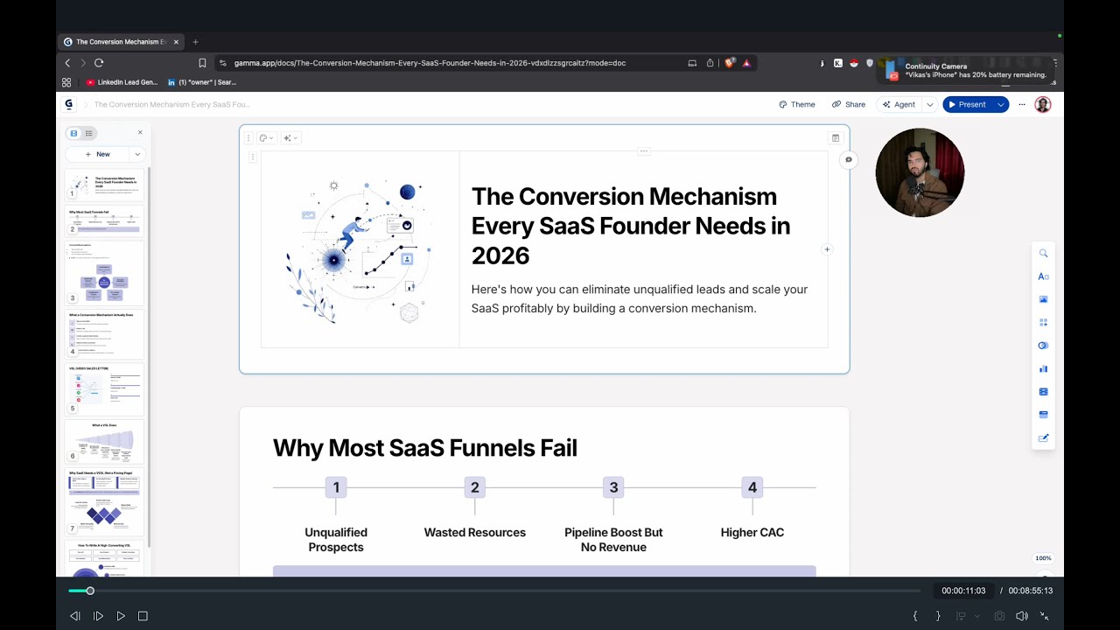Expand the New card options arrow
Screen dimensions: 1120x630
(x=137, y=154)
